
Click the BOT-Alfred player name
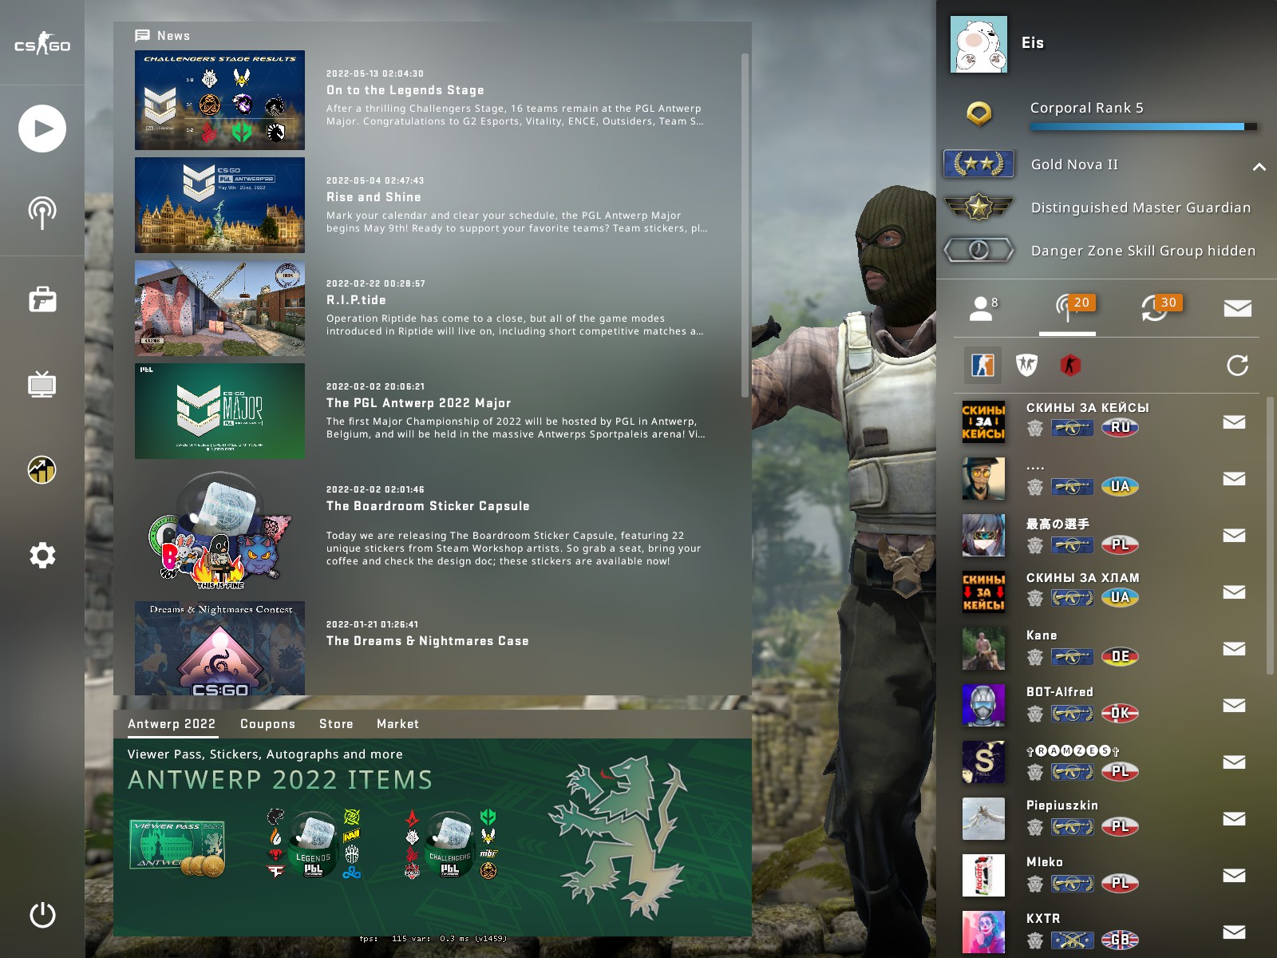1059,692
